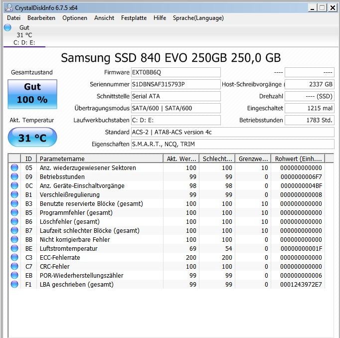The height and width of the screenshot is (338, 340).
Task: Open the Ansicht menu
Action: 104,18
